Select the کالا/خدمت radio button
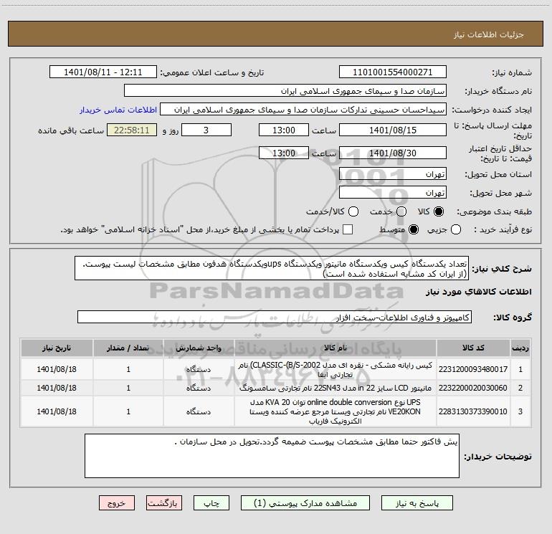 pos(353,211)
